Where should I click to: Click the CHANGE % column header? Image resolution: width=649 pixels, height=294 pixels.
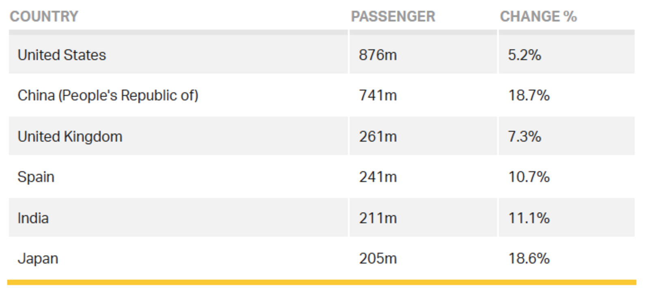538,17
